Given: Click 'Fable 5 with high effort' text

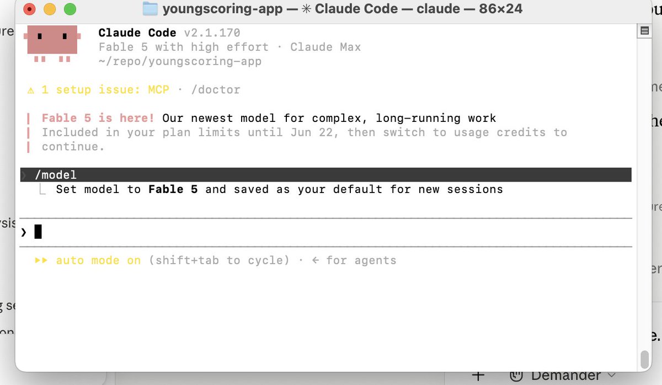Looking at the screenshot, I should coord(184,47).
